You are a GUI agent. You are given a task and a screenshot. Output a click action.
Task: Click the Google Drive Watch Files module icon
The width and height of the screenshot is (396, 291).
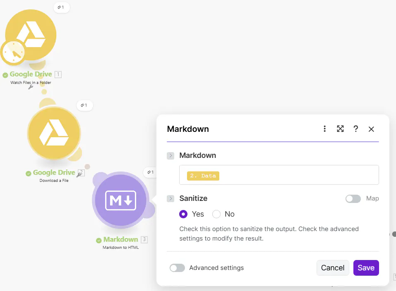[x=31, y=34]
